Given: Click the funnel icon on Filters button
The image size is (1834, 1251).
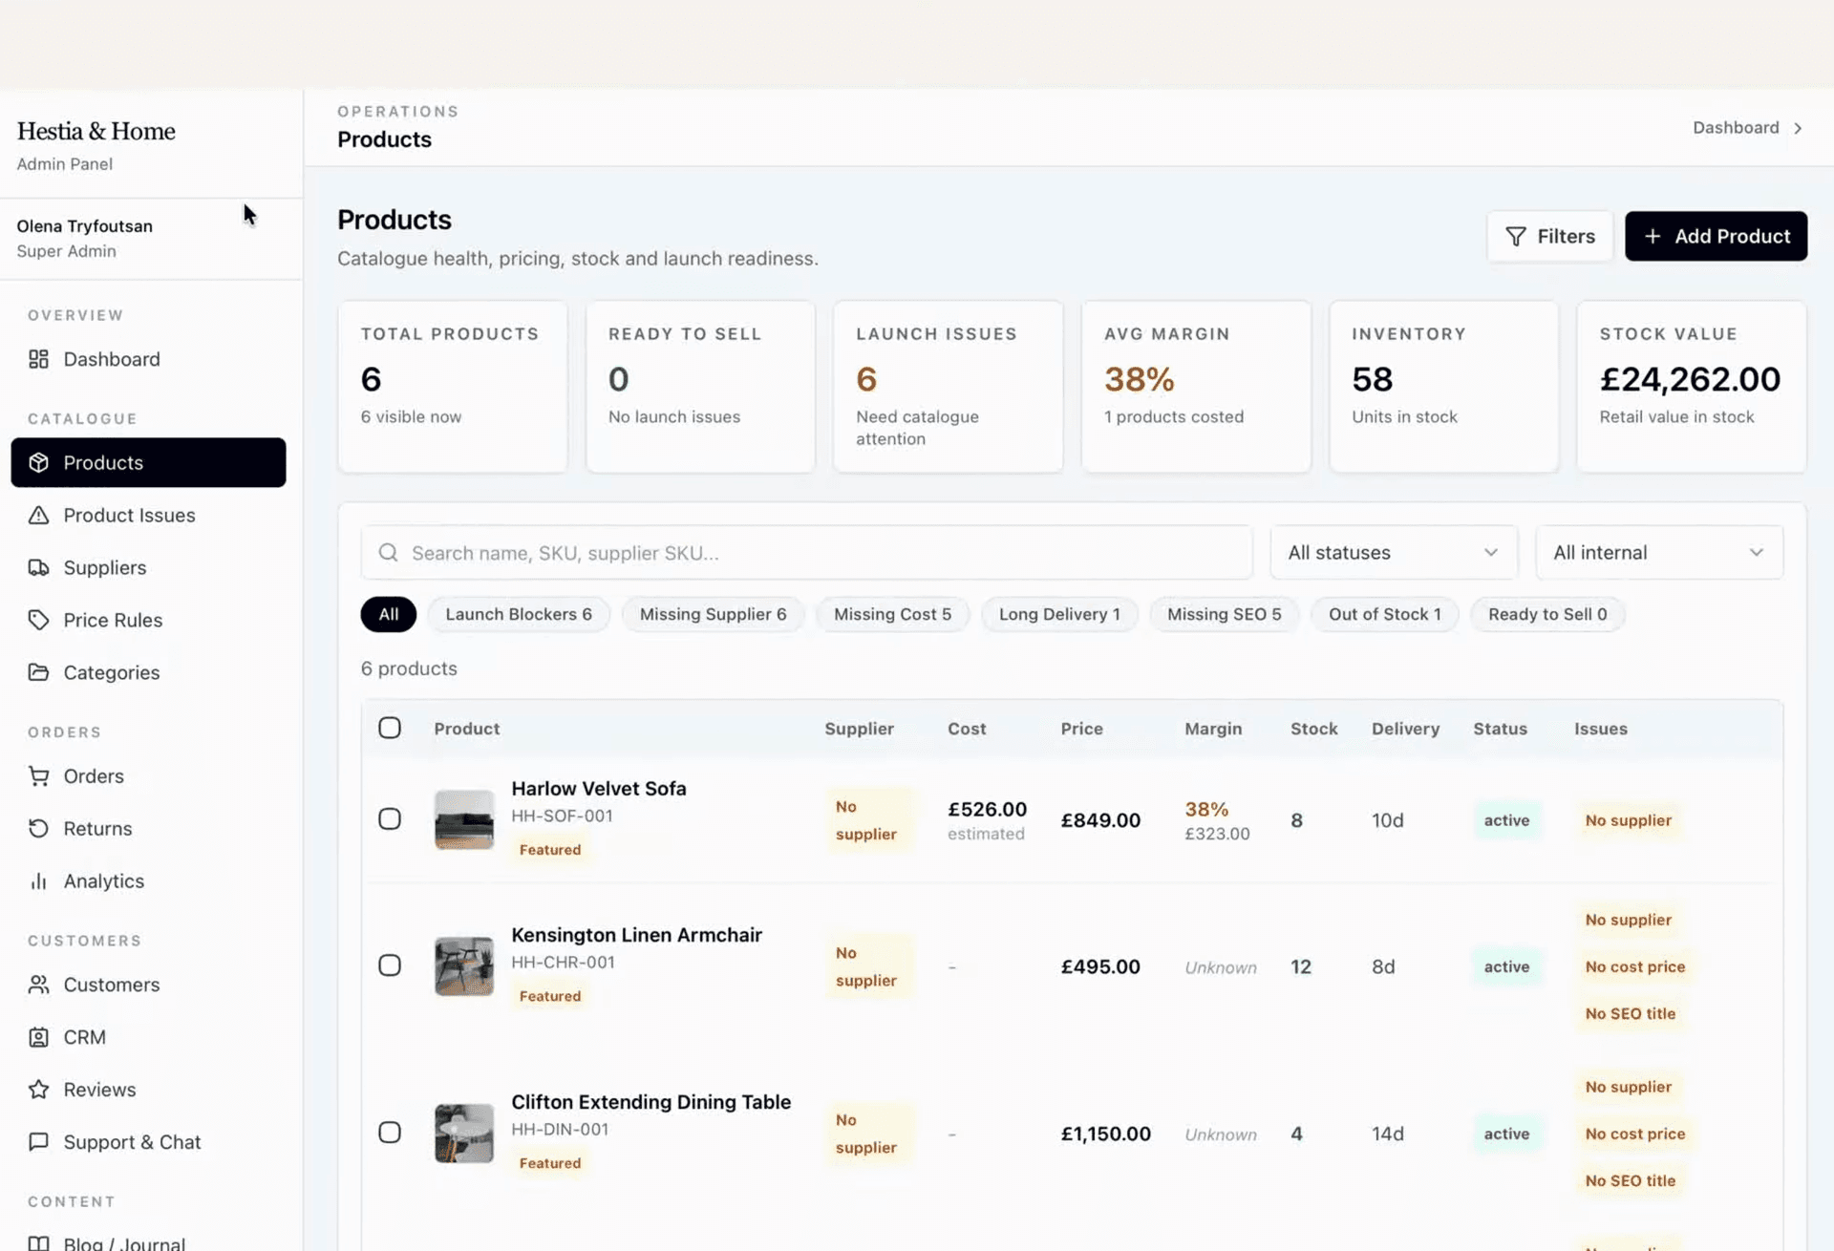Looking at the screenshot, I should pos(1516,236).
